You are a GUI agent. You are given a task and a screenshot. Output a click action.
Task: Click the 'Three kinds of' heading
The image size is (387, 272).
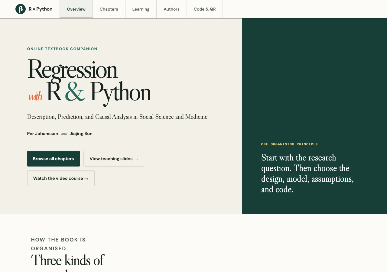pyautogui.click(x=67, y=260)
